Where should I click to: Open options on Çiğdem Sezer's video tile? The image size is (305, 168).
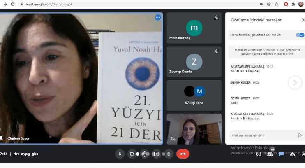tap(158, 18)
